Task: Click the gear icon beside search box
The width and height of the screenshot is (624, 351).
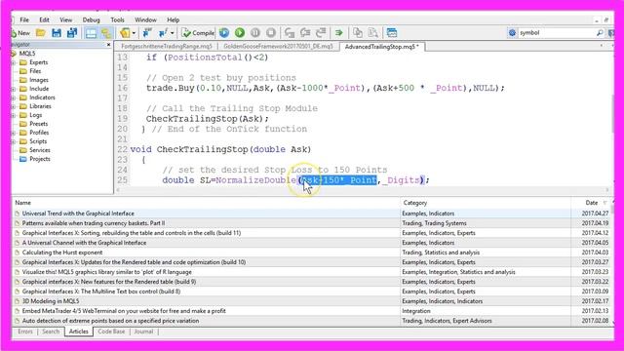Action: (512, 33)
